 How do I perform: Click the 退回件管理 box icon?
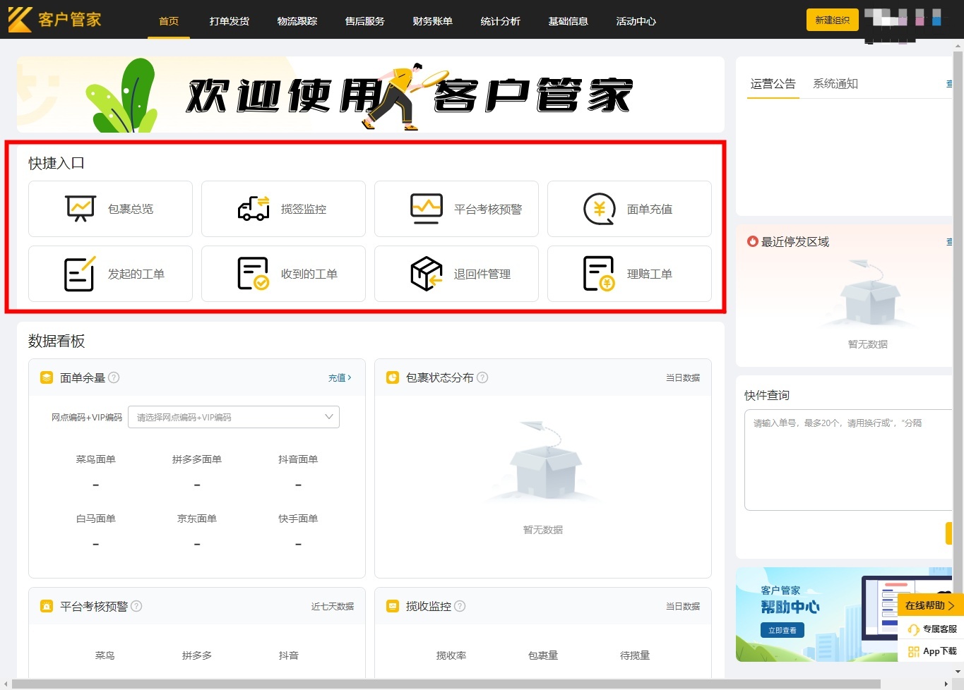coord(427,274)
